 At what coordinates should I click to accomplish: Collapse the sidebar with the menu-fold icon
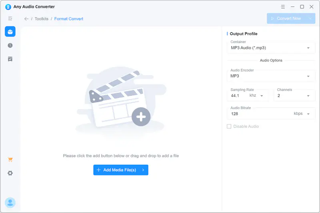click(10, 18)
